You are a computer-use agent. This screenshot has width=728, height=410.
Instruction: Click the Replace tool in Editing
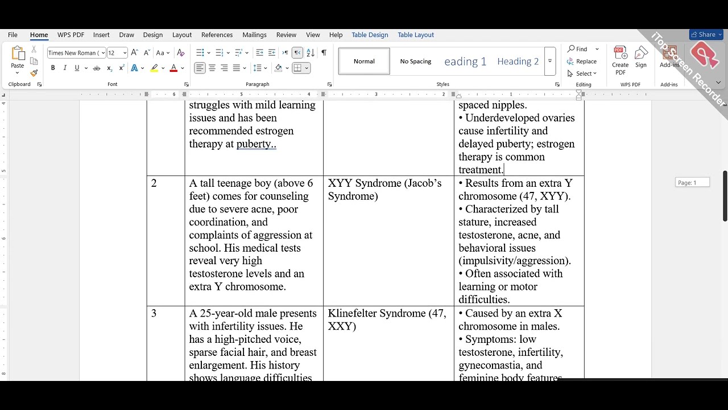(582, 61)
